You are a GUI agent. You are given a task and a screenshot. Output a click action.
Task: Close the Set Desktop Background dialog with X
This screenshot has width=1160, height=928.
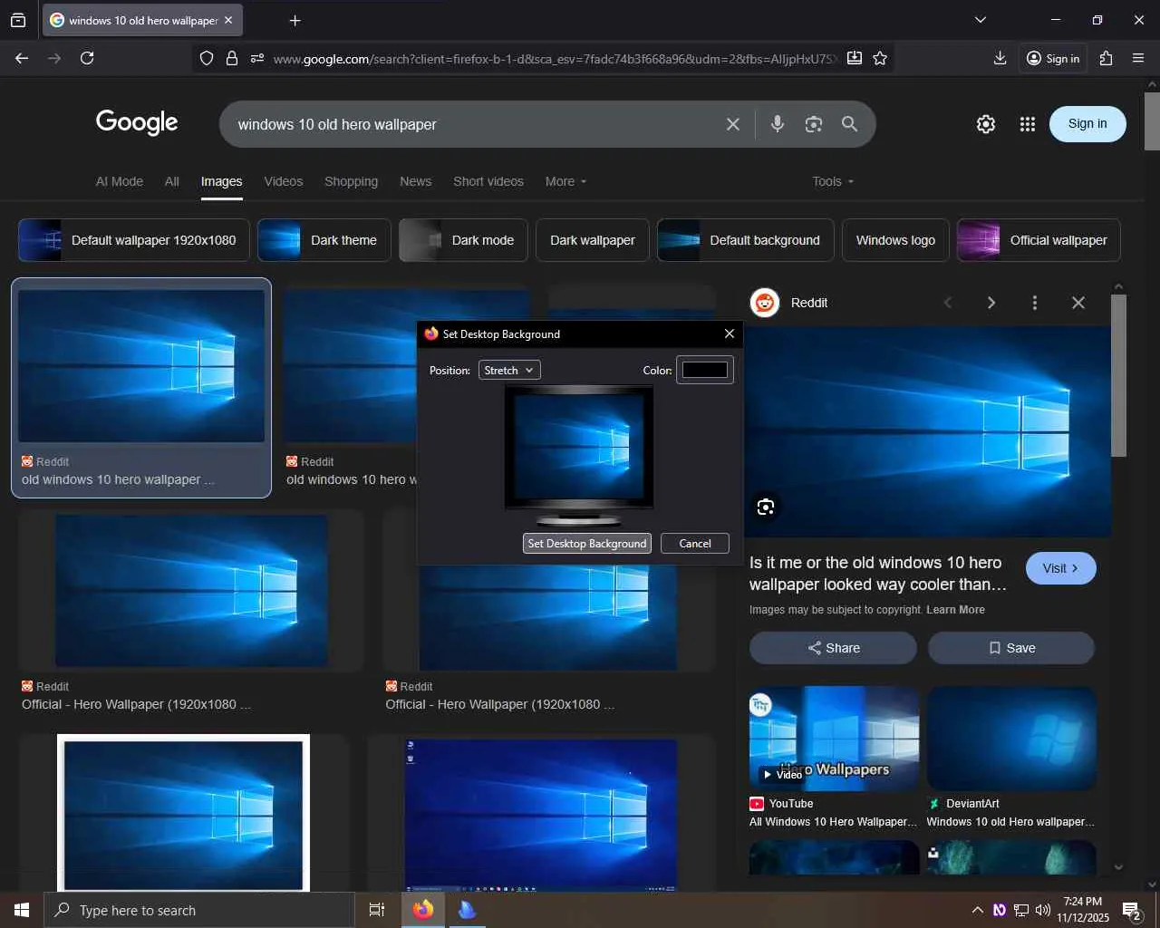tap(730, 333)
